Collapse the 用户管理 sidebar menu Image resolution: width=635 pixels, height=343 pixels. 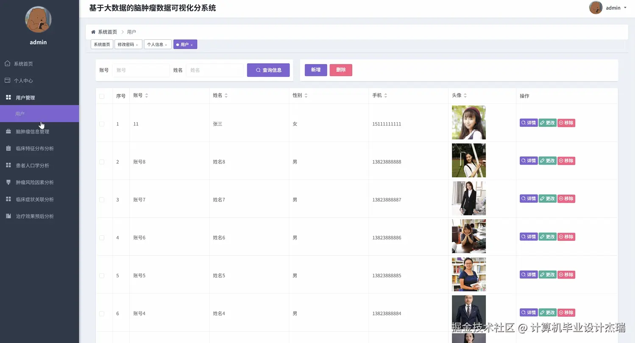[39, 98]
